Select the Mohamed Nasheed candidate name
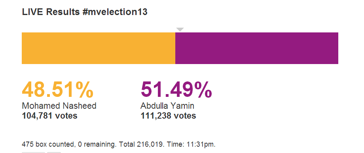This screenshot has width=364, height=153. coord(59,106)
